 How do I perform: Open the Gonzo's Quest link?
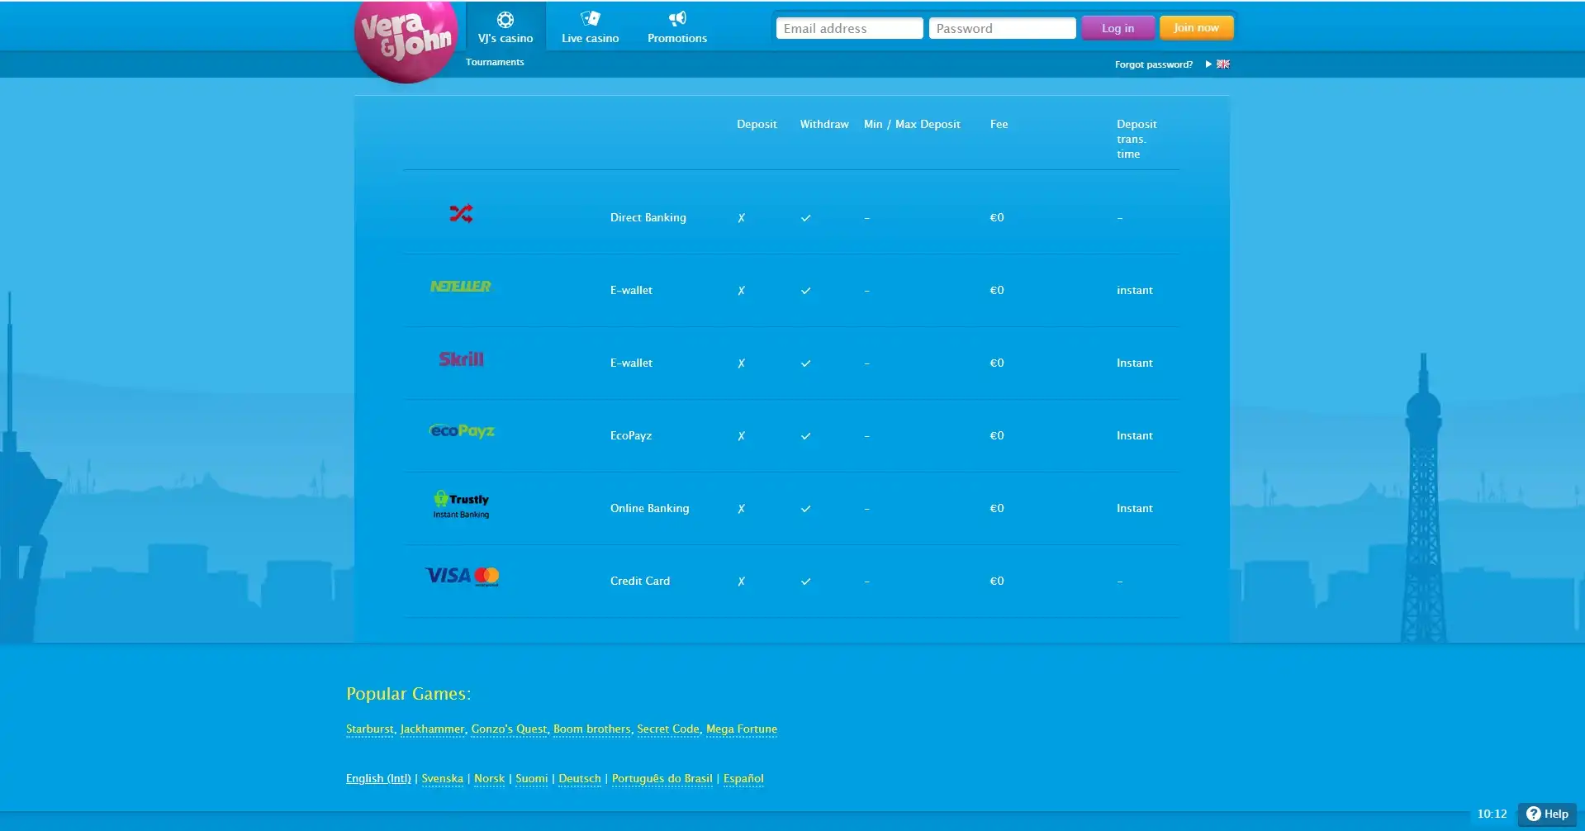click(x=509, y=729)
